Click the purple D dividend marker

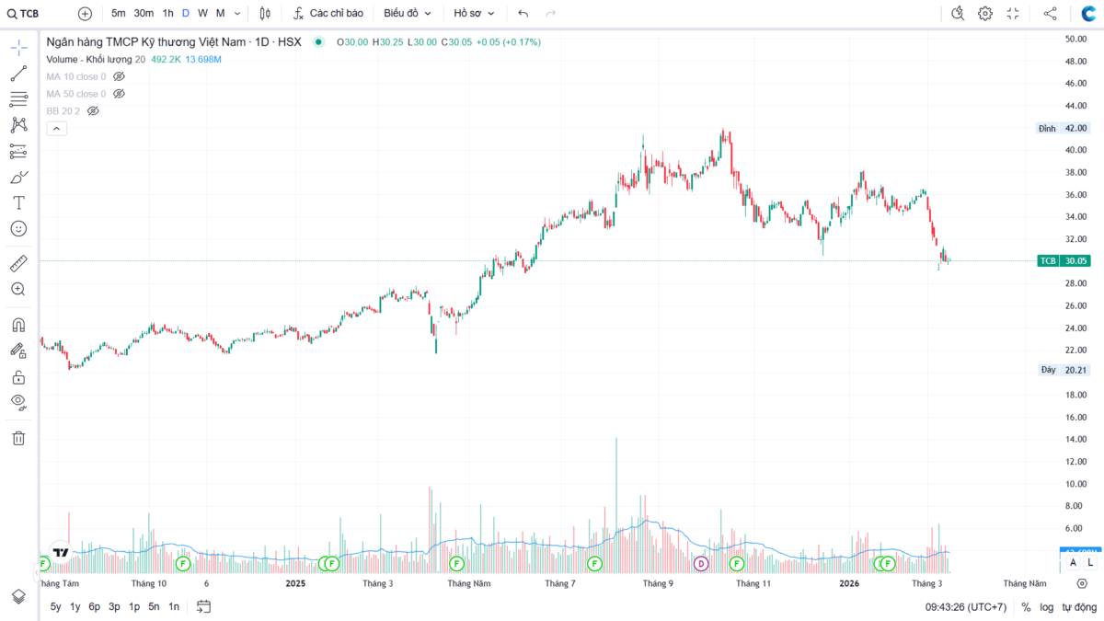pos(701,563)
